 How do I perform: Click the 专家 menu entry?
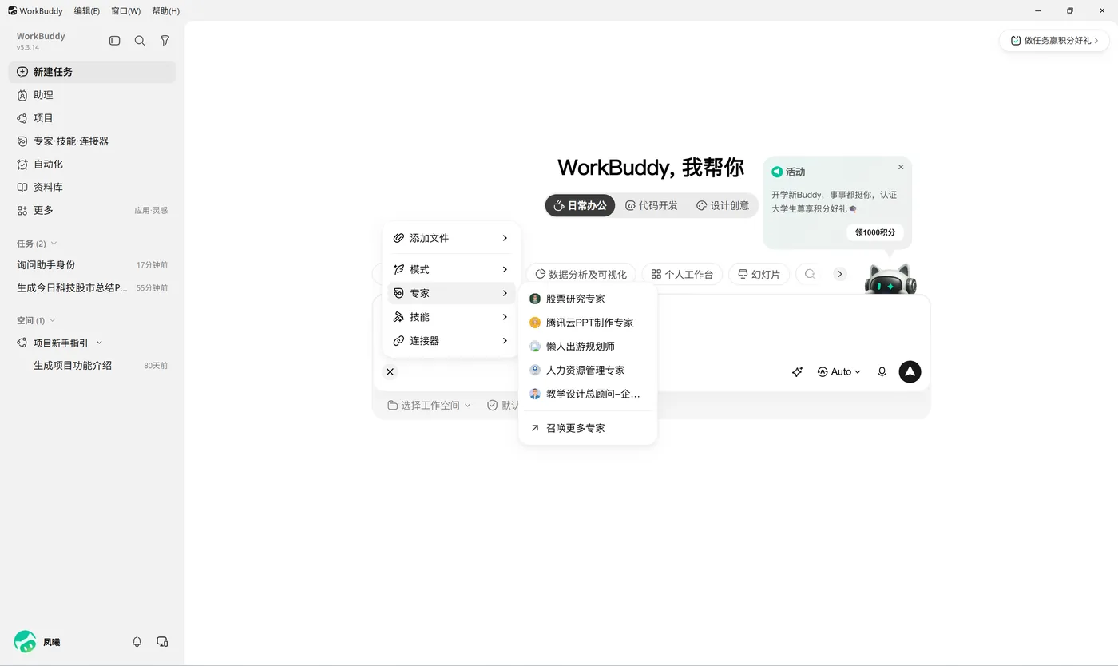tap(451, 293)
